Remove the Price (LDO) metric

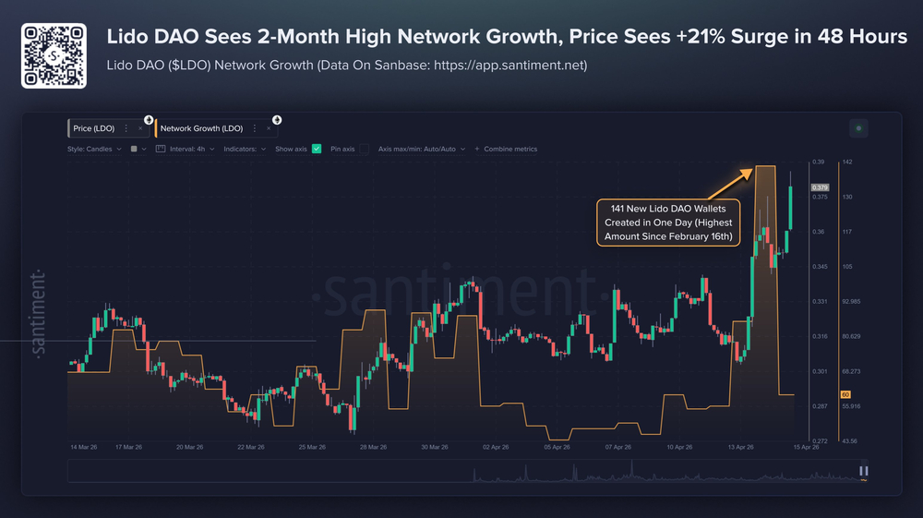140,128
